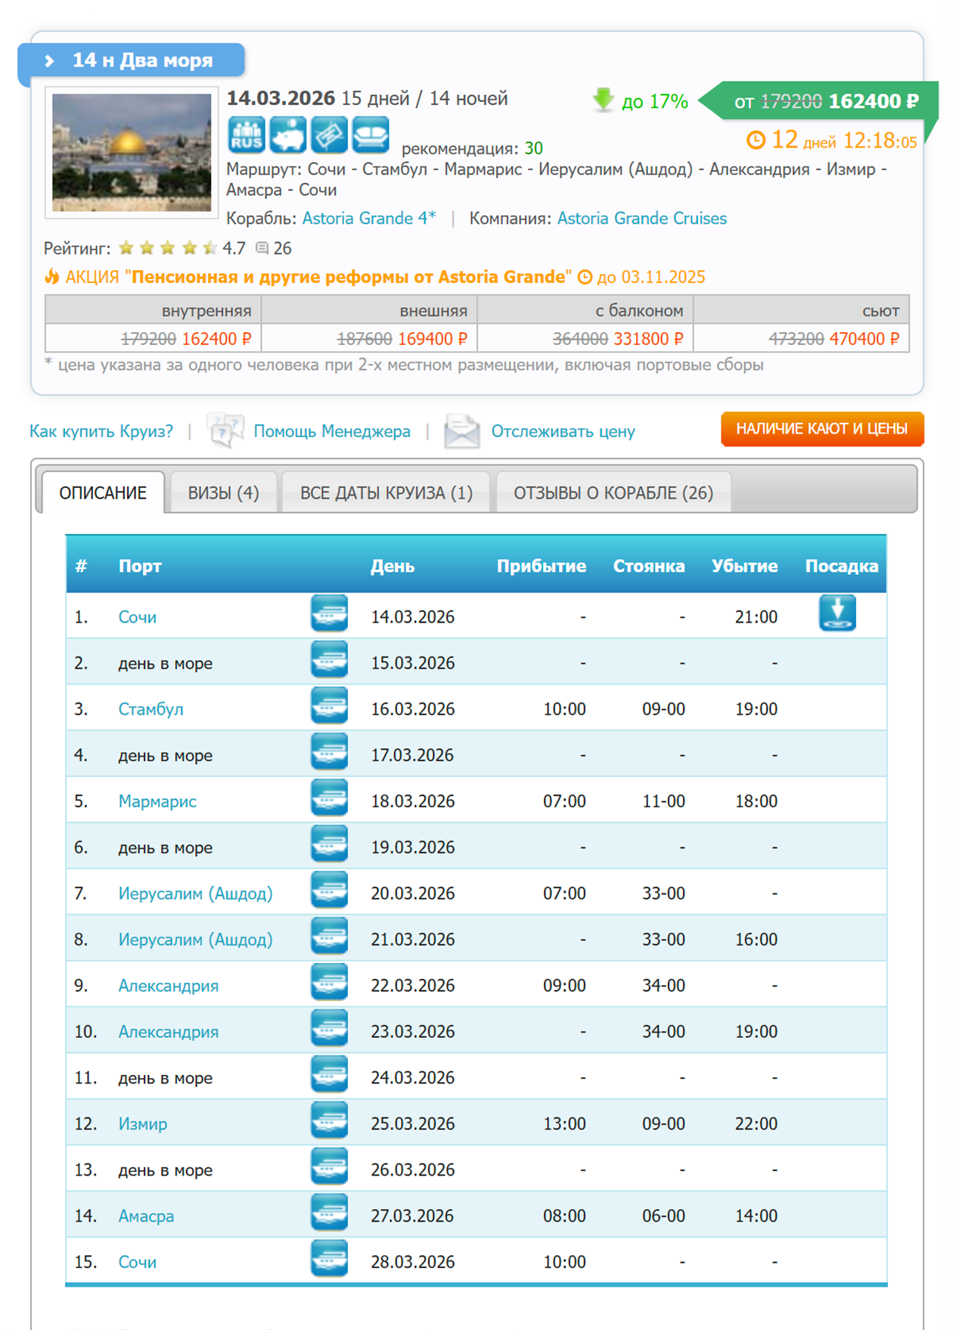Open Измир port link
Screen dimensions: 953x1330
[x=143, y=1124]
